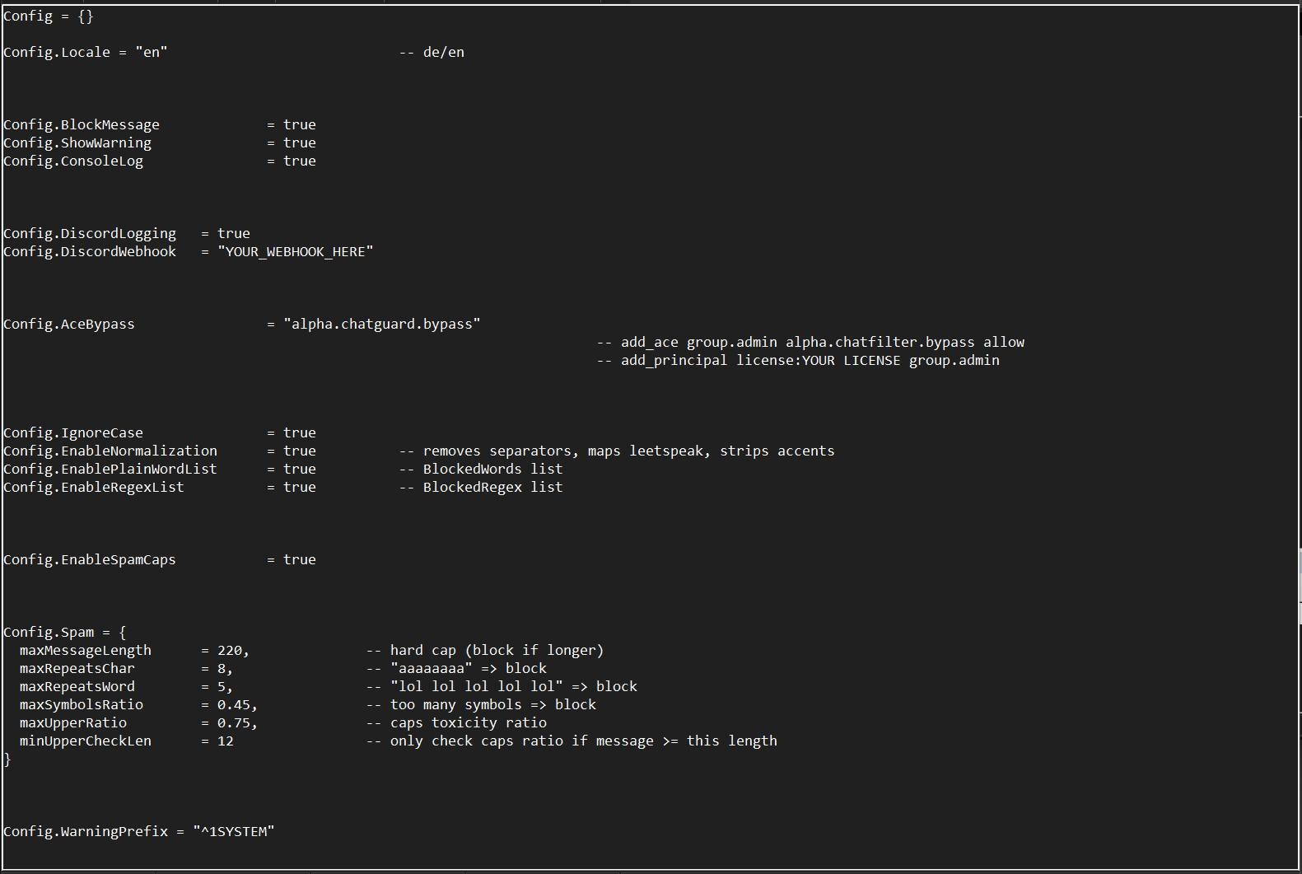Click the true value of Config.EnablePlainWordList
Screen dimensions: 1302x874
point(300,469)
